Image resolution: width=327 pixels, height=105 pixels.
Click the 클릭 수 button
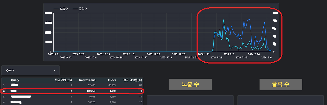(281, 84)
